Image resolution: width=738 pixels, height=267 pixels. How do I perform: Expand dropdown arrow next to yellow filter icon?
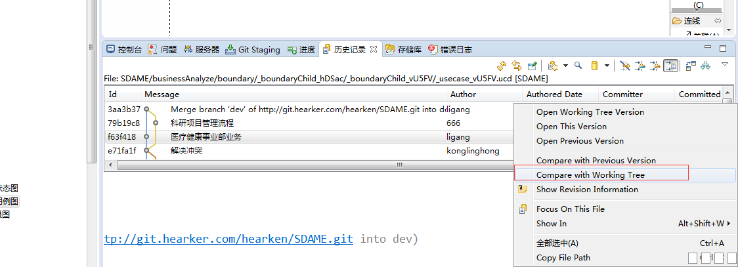coord(607,66)
